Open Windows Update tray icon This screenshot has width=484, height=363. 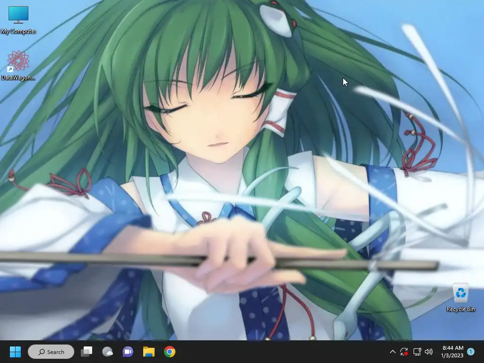pos(404,352)
